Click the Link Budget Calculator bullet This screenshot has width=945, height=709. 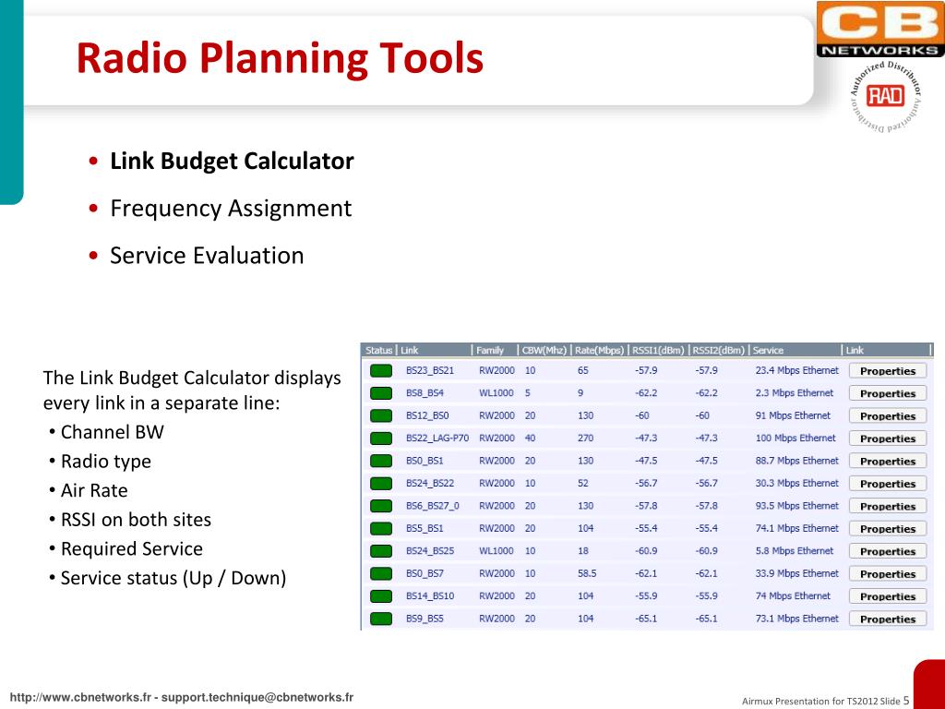coord(232,161)
